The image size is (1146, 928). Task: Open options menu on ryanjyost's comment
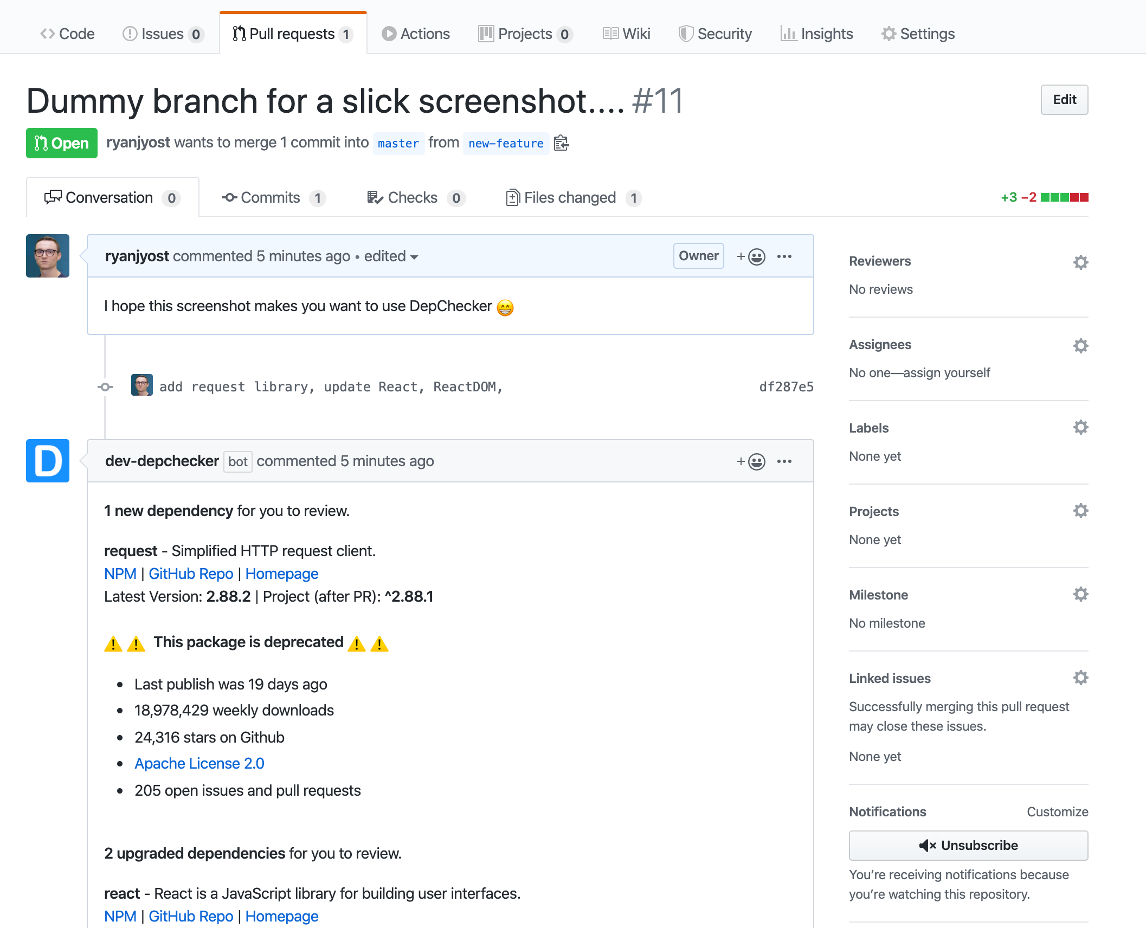point(784,256)
